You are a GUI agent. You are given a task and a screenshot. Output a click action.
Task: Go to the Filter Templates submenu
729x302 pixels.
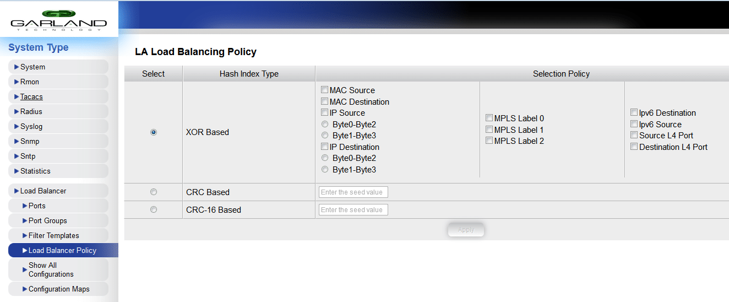(x=58, y=235)
